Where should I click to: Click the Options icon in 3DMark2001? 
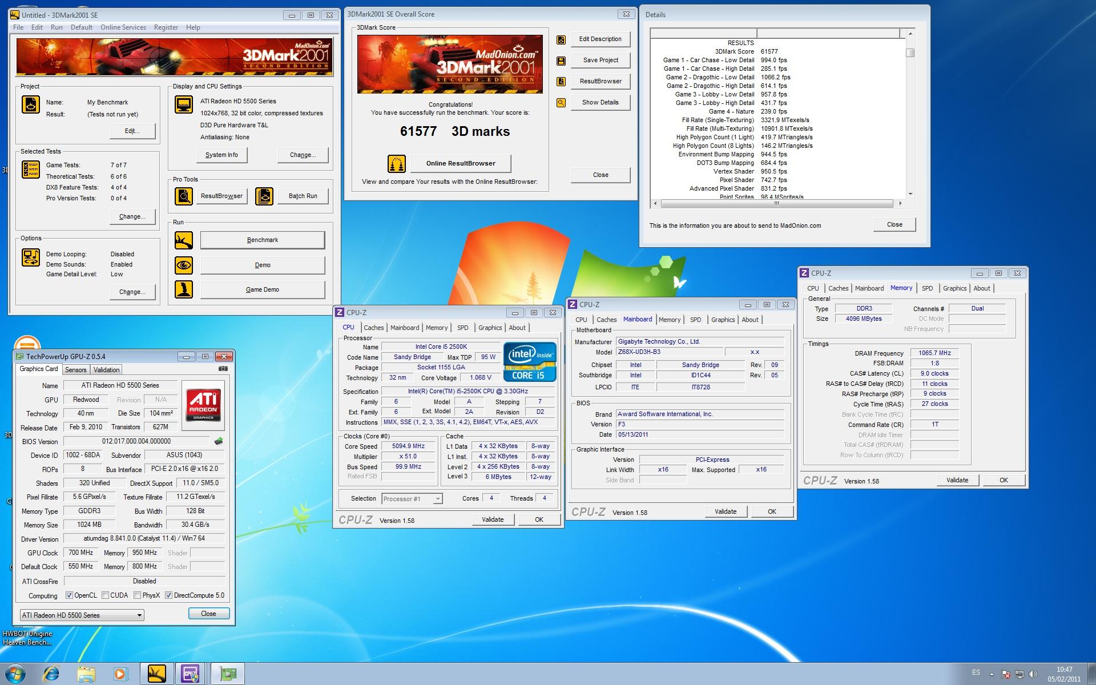[x=31, y=257]
